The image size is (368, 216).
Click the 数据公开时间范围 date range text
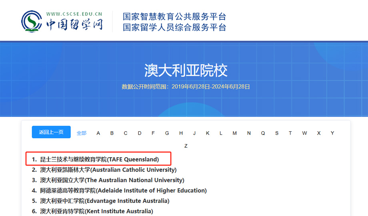pyautogui.click(x=186, y=87)
